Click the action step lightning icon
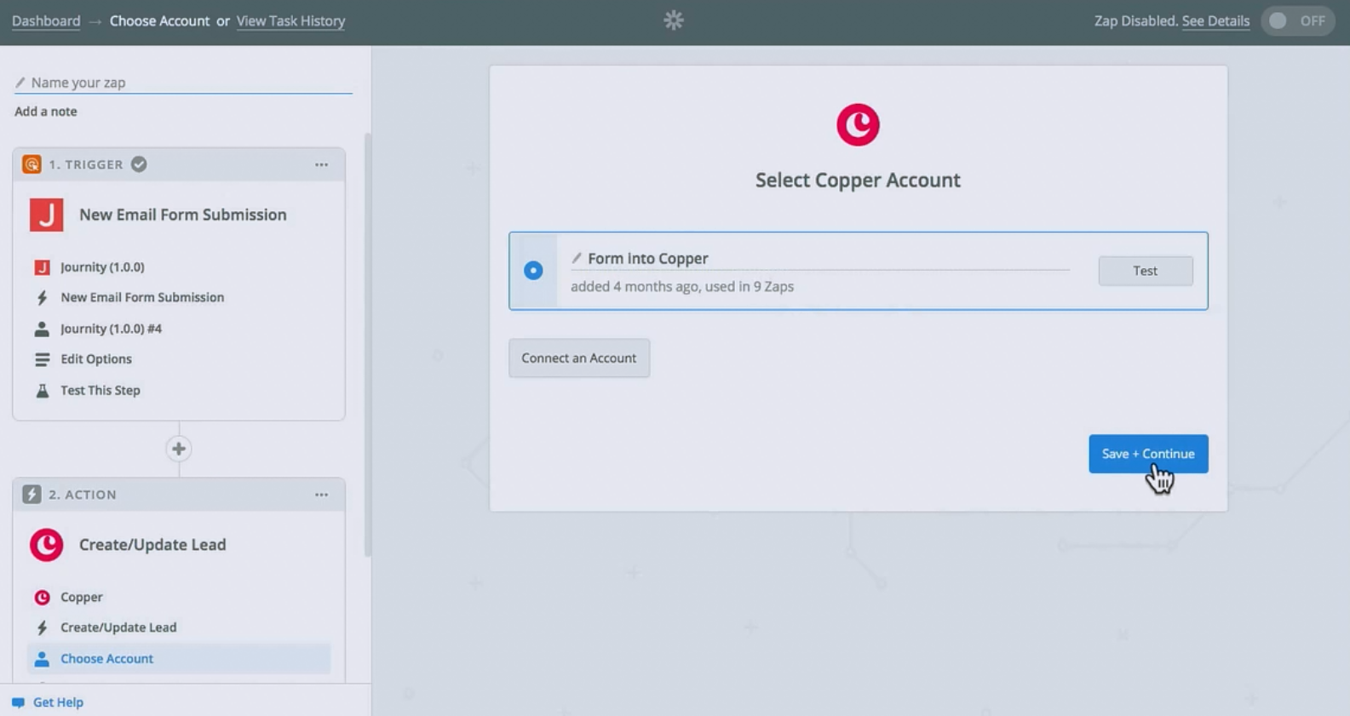1350x716 pixels. pos(32,495)
